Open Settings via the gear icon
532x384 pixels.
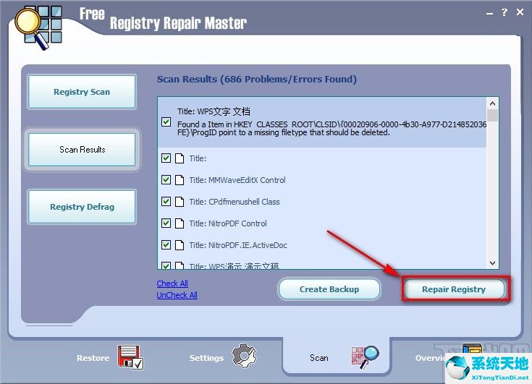(x=243, y=357)
